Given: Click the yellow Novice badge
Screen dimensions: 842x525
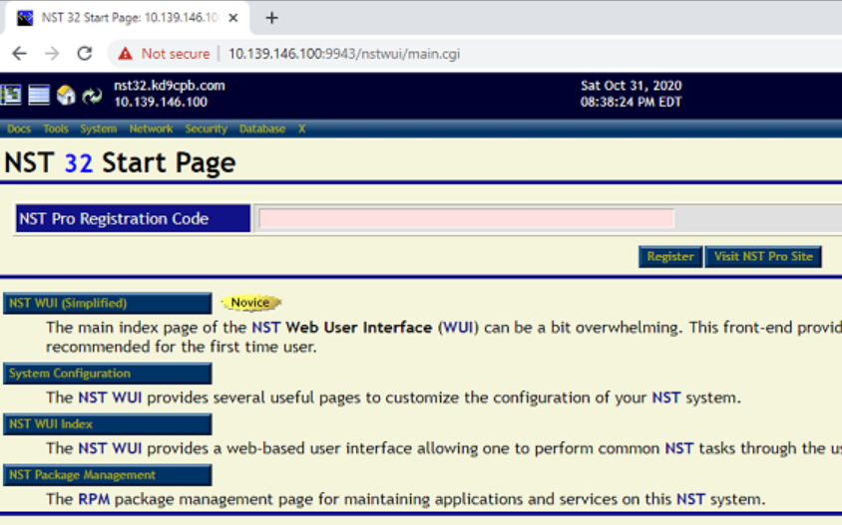Looking at the screenshot, I should click(x=250, y=303).
